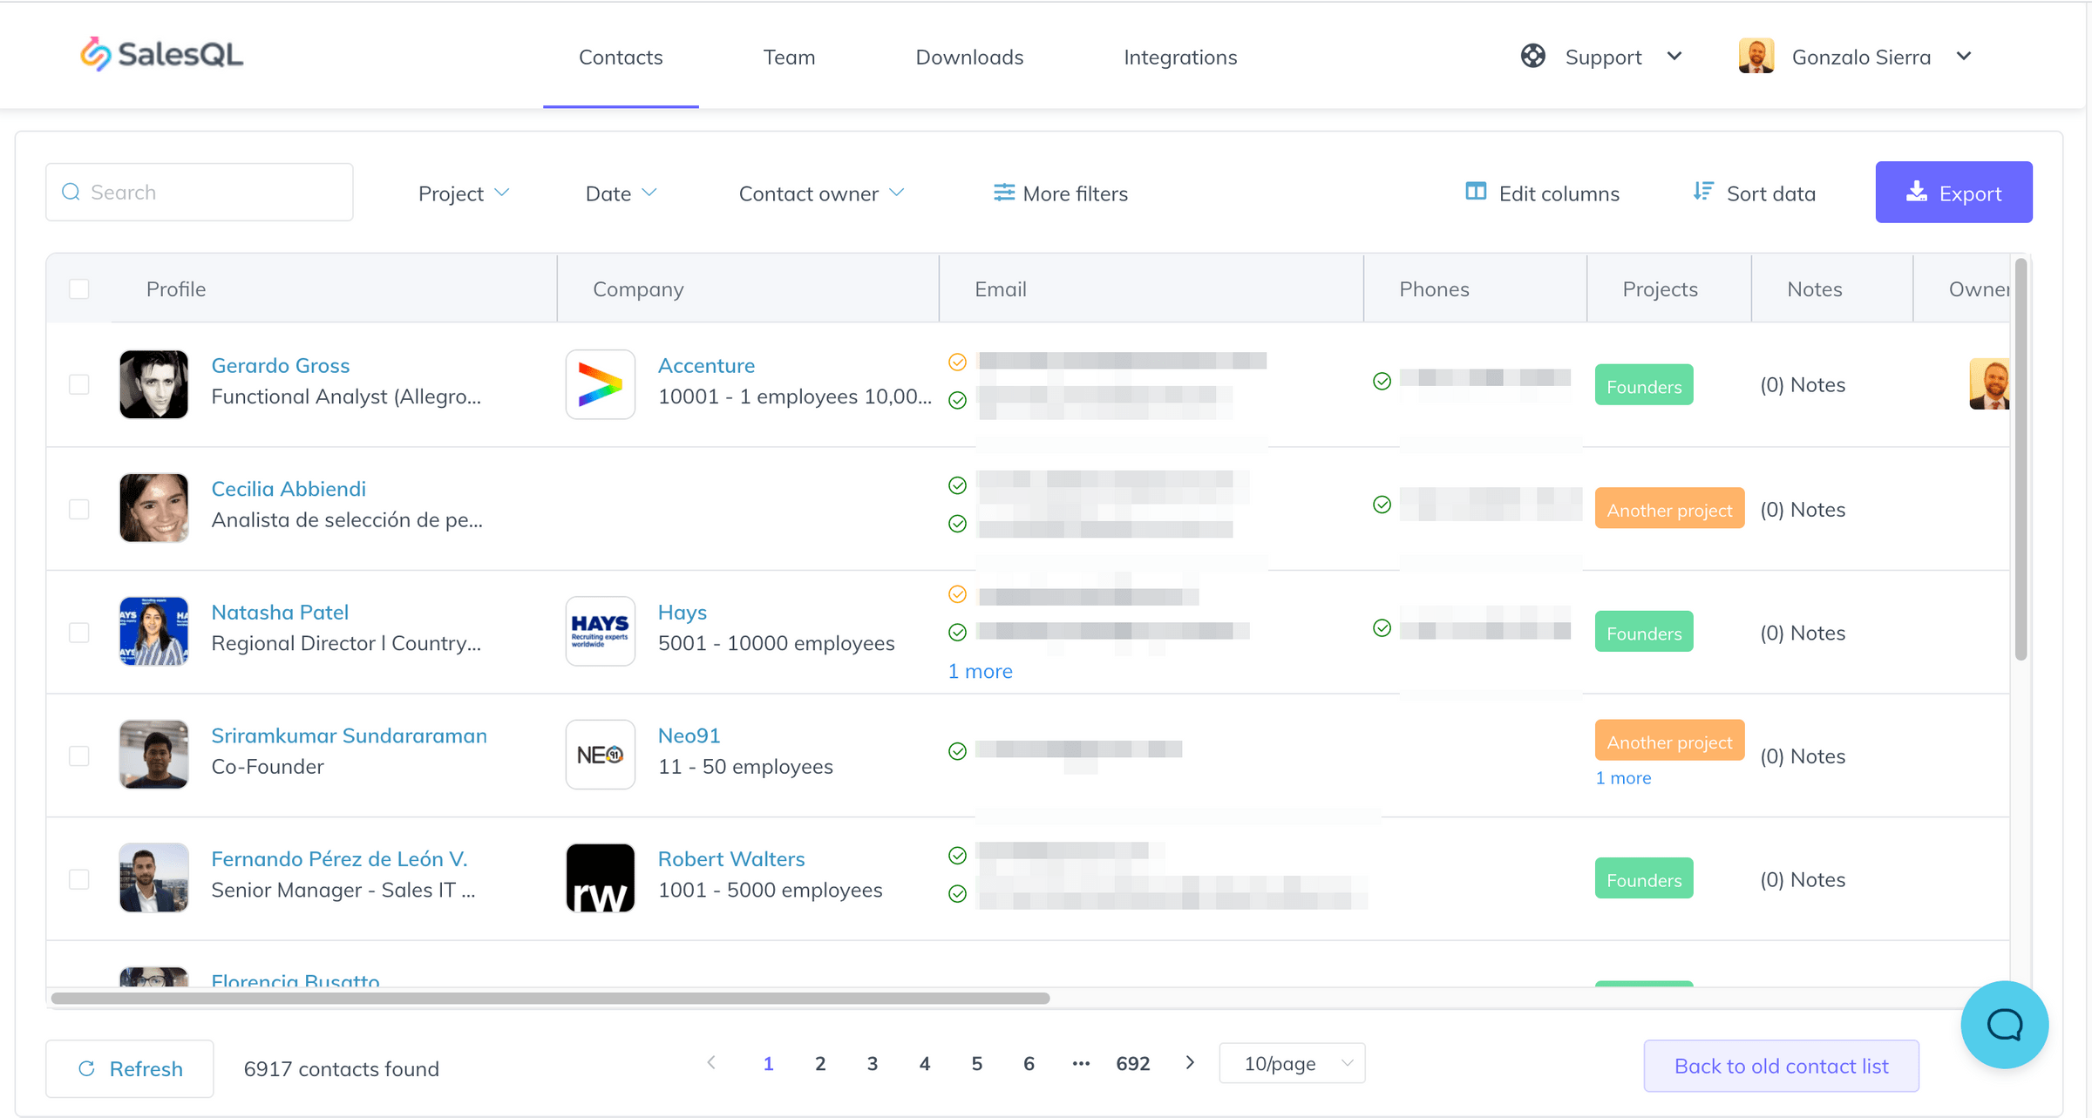Open the Integrations tab

(1179, 58)
